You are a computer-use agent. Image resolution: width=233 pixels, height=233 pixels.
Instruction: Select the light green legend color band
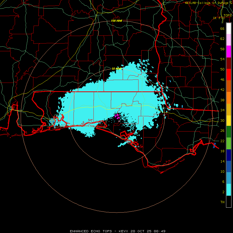(229, 143)
